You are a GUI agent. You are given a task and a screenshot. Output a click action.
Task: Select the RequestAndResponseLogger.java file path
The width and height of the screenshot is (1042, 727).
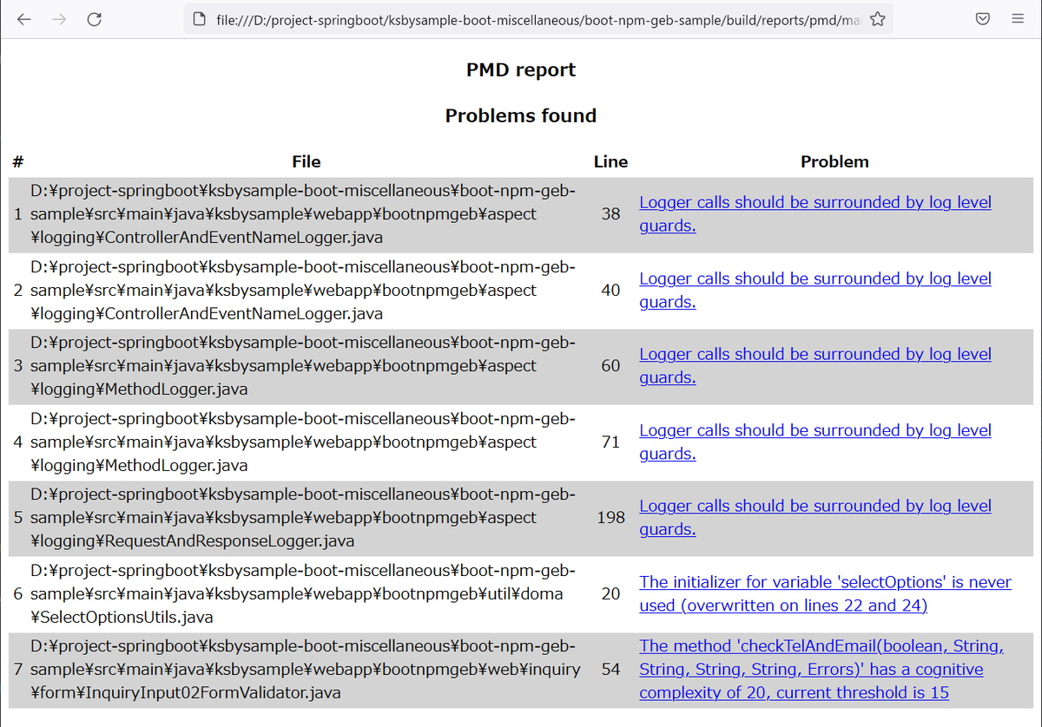tap(303, 517)
